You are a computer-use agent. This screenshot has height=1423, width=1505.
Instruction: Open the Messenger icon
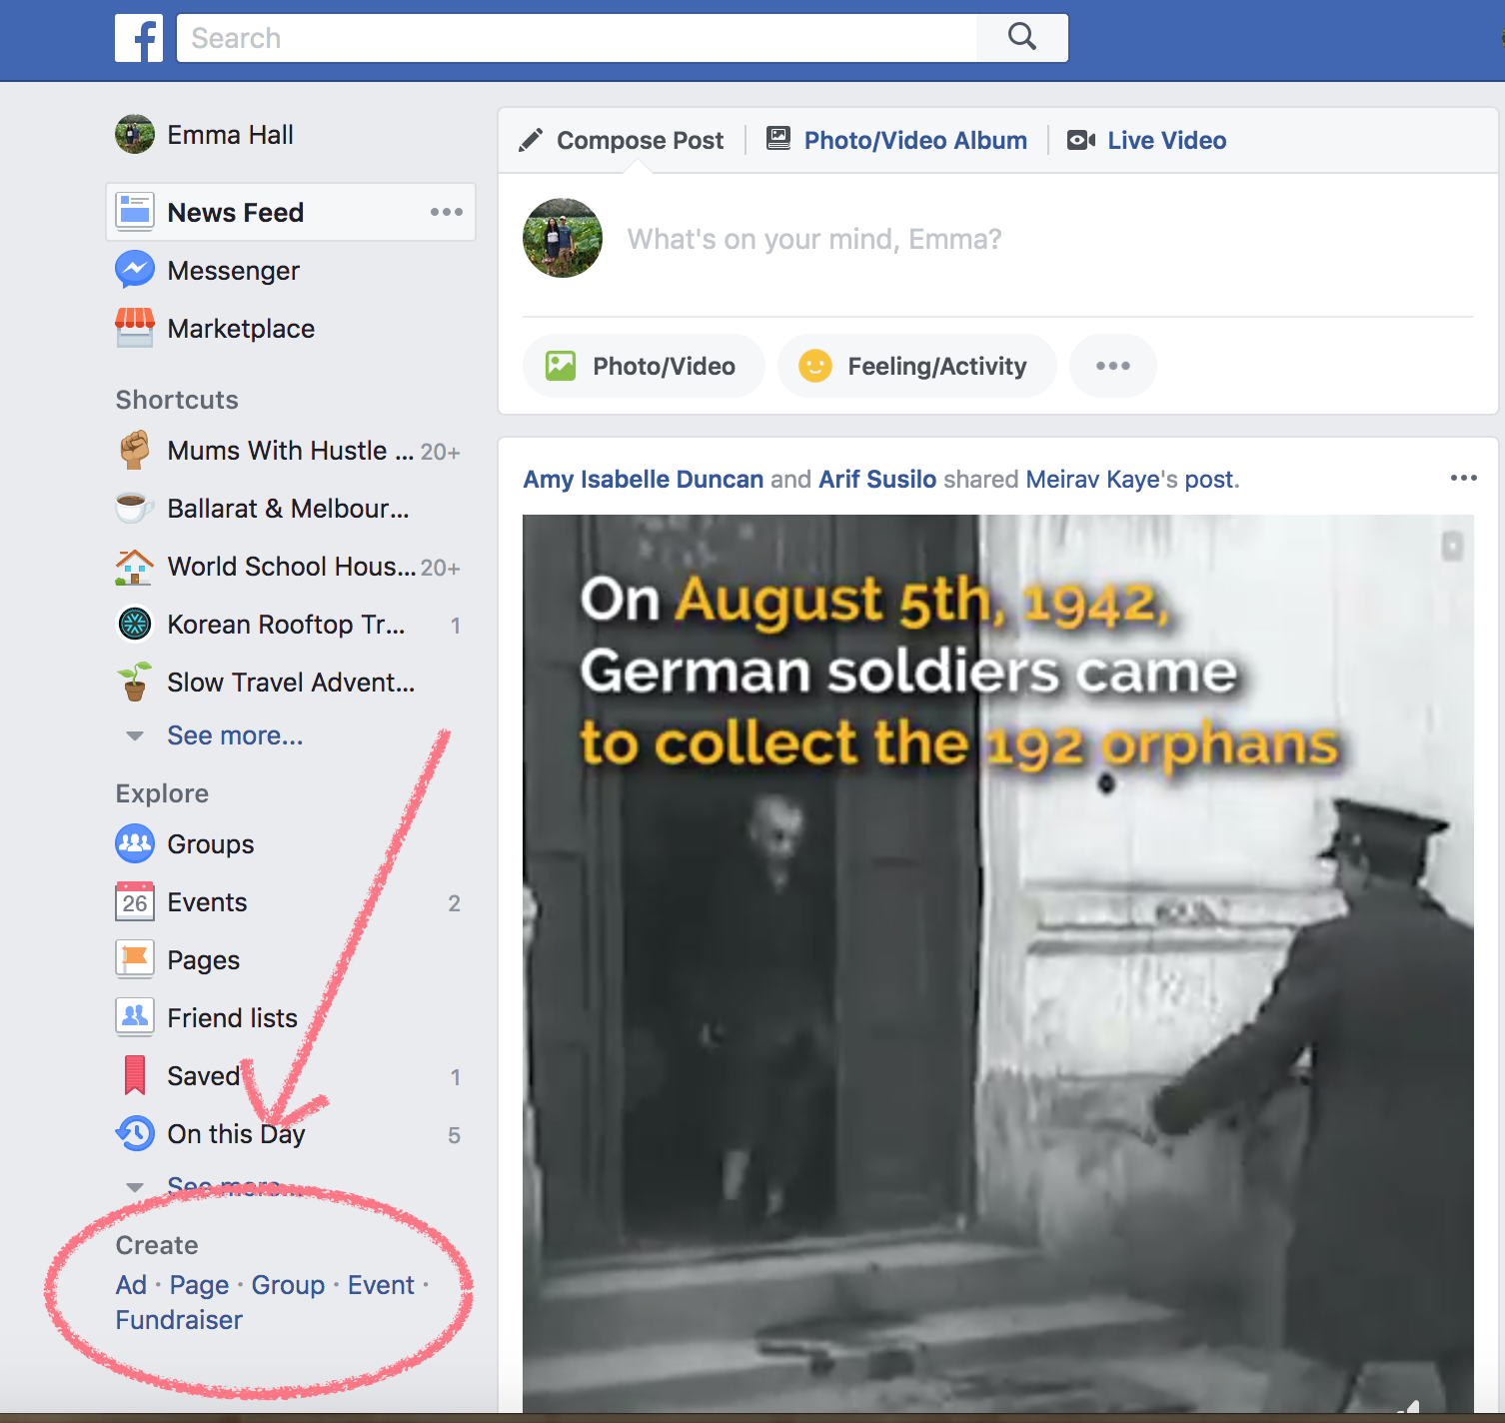[x=135, y=270]
